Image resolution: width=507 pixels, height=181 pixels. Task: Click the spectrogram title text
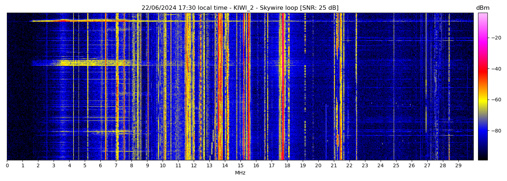tap(240, 8)
